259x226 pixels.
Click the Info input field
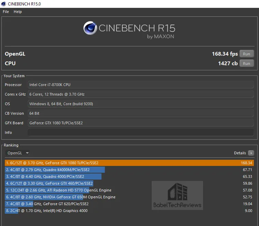[141, 132]
